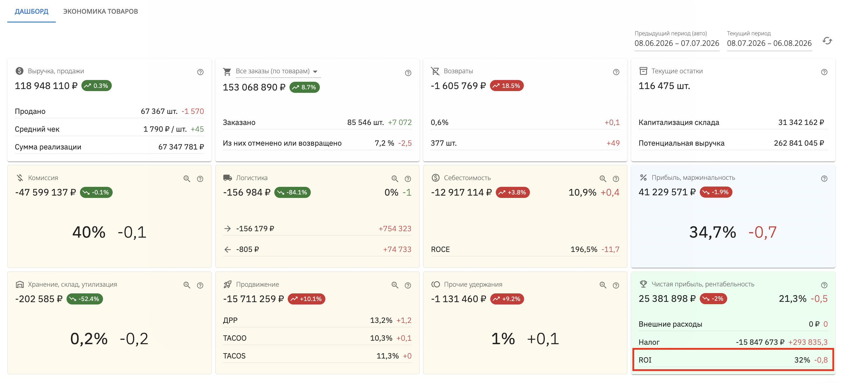Screen dimensions: 841x383
Task: Click the refresh data icon
Action: [827, 41]
